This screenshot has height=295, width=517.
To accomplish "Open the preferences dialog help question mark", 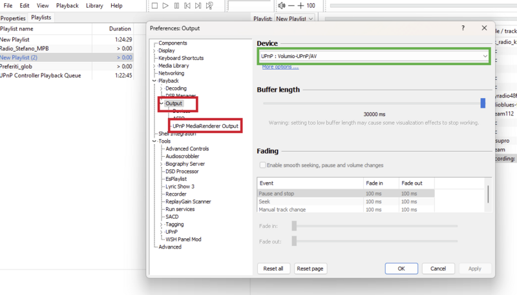I will [x=463, y=28].
